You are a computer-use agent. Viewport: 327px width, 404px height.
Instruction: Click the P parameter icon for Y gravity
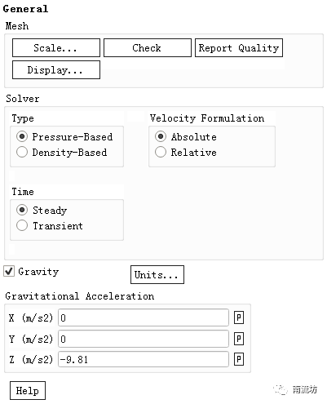pyautogui.click(x=239, y=339)
